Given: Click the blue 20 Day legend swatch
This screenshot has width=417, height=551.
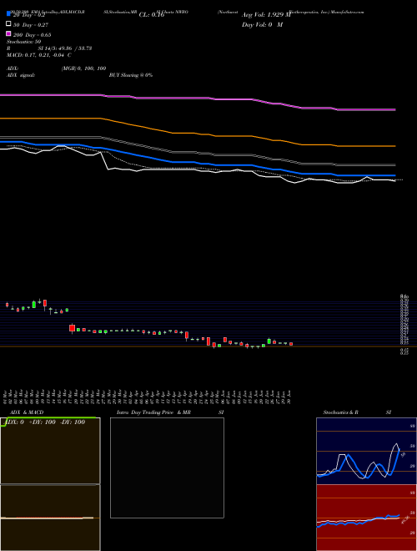Looking at the screenshot, I should [8, 14].
